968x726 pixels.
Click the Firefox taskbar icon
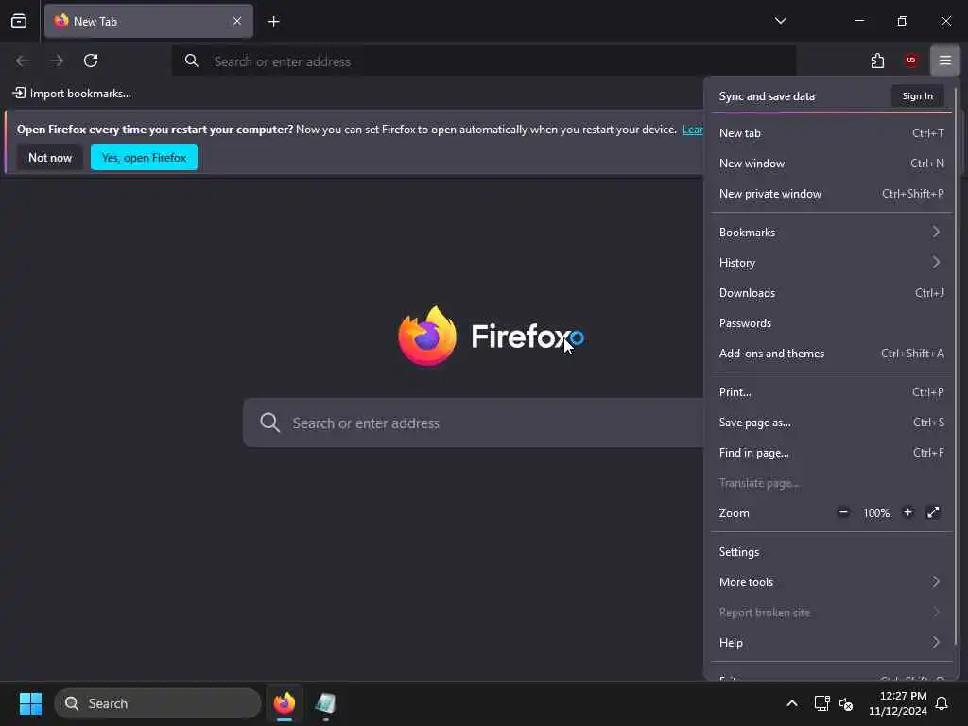[x=285, y=703]
